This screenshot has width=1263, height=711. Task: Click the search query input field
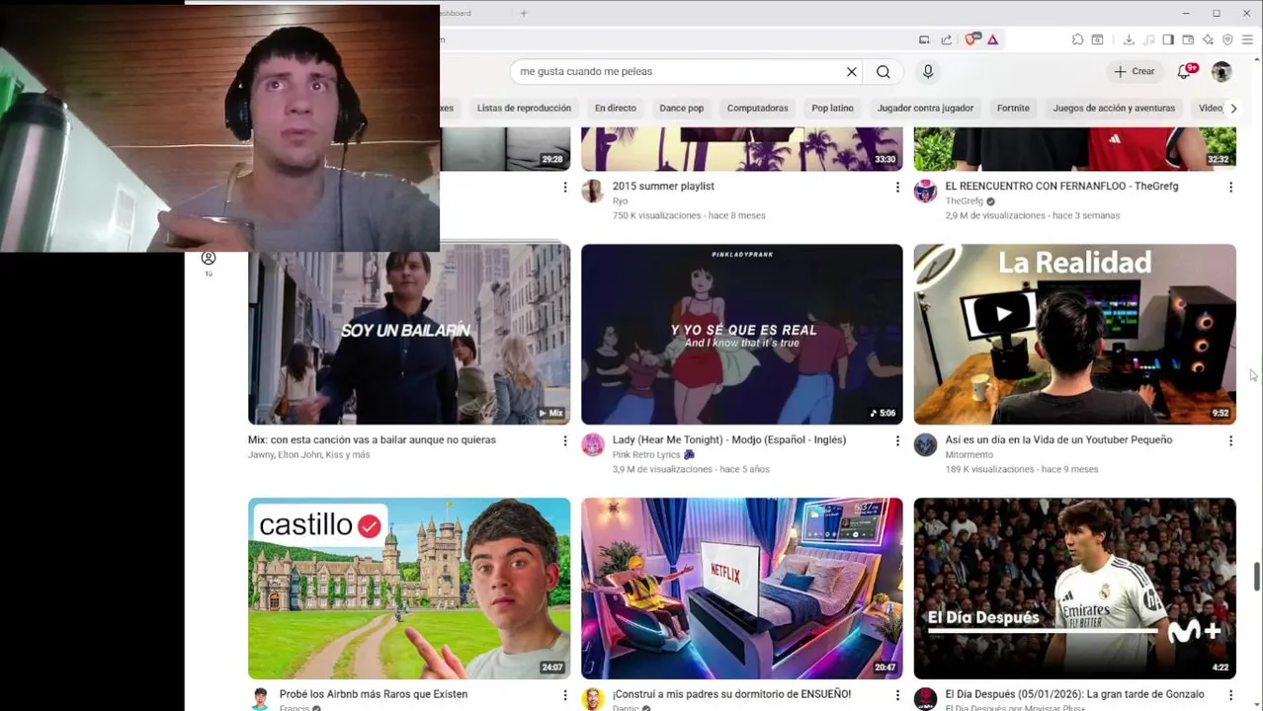coord(677,71)
